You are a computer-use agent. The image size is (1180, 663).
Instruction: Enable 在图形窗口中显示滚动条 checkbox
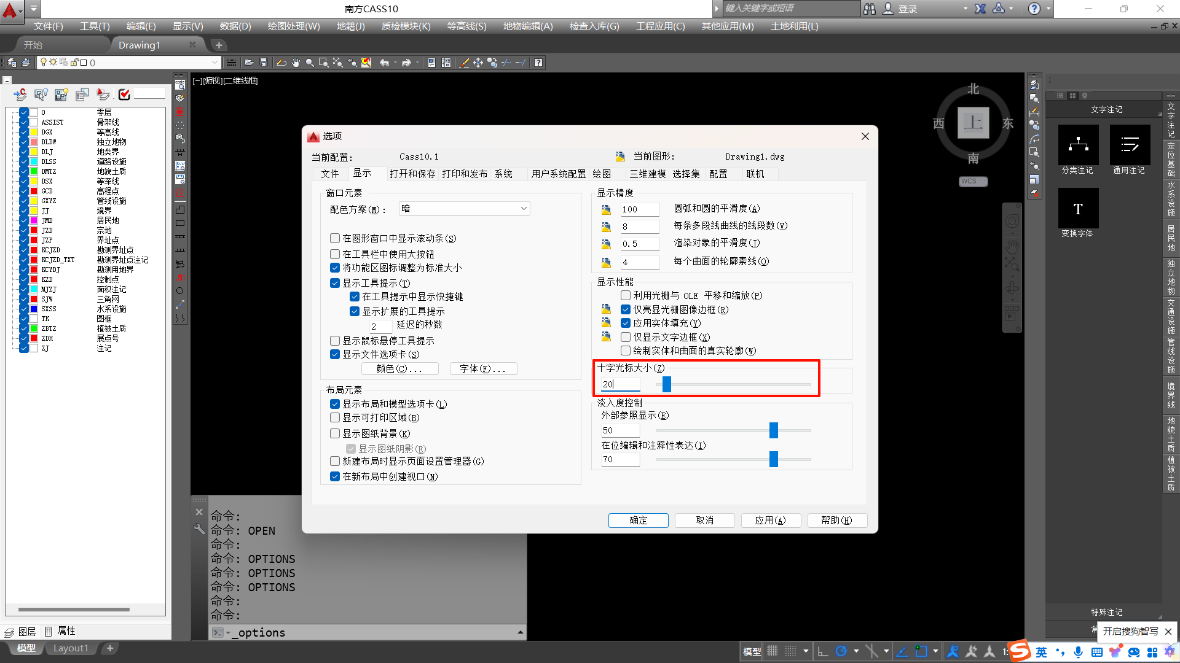coord(335,238)
